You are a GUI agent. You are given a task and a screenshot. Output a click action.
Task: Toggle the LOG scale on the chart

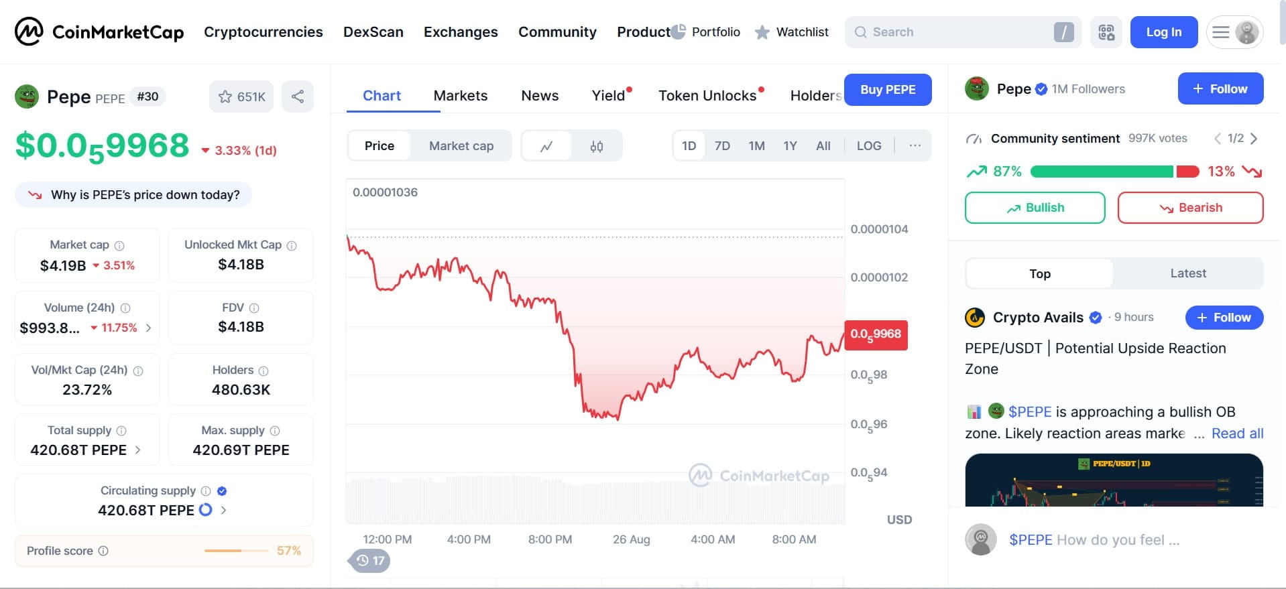coord(869,145)
